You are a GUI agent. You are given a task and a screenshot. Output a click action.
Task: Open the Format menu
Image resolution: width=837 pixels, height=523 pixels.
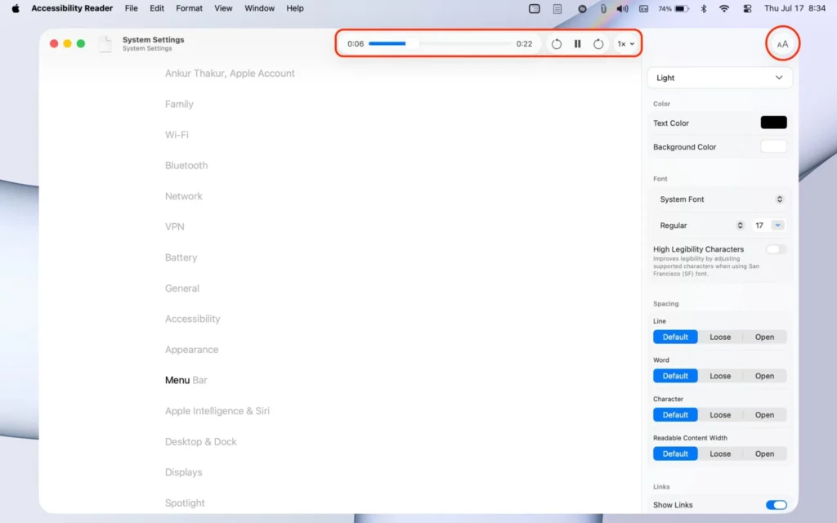(x=189, y=8)
